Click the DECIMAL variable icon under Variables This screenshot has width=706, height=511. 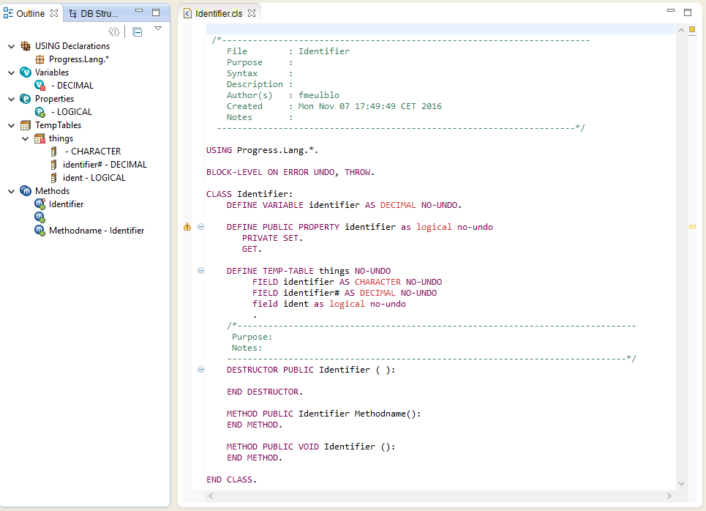tap(40, 85)
